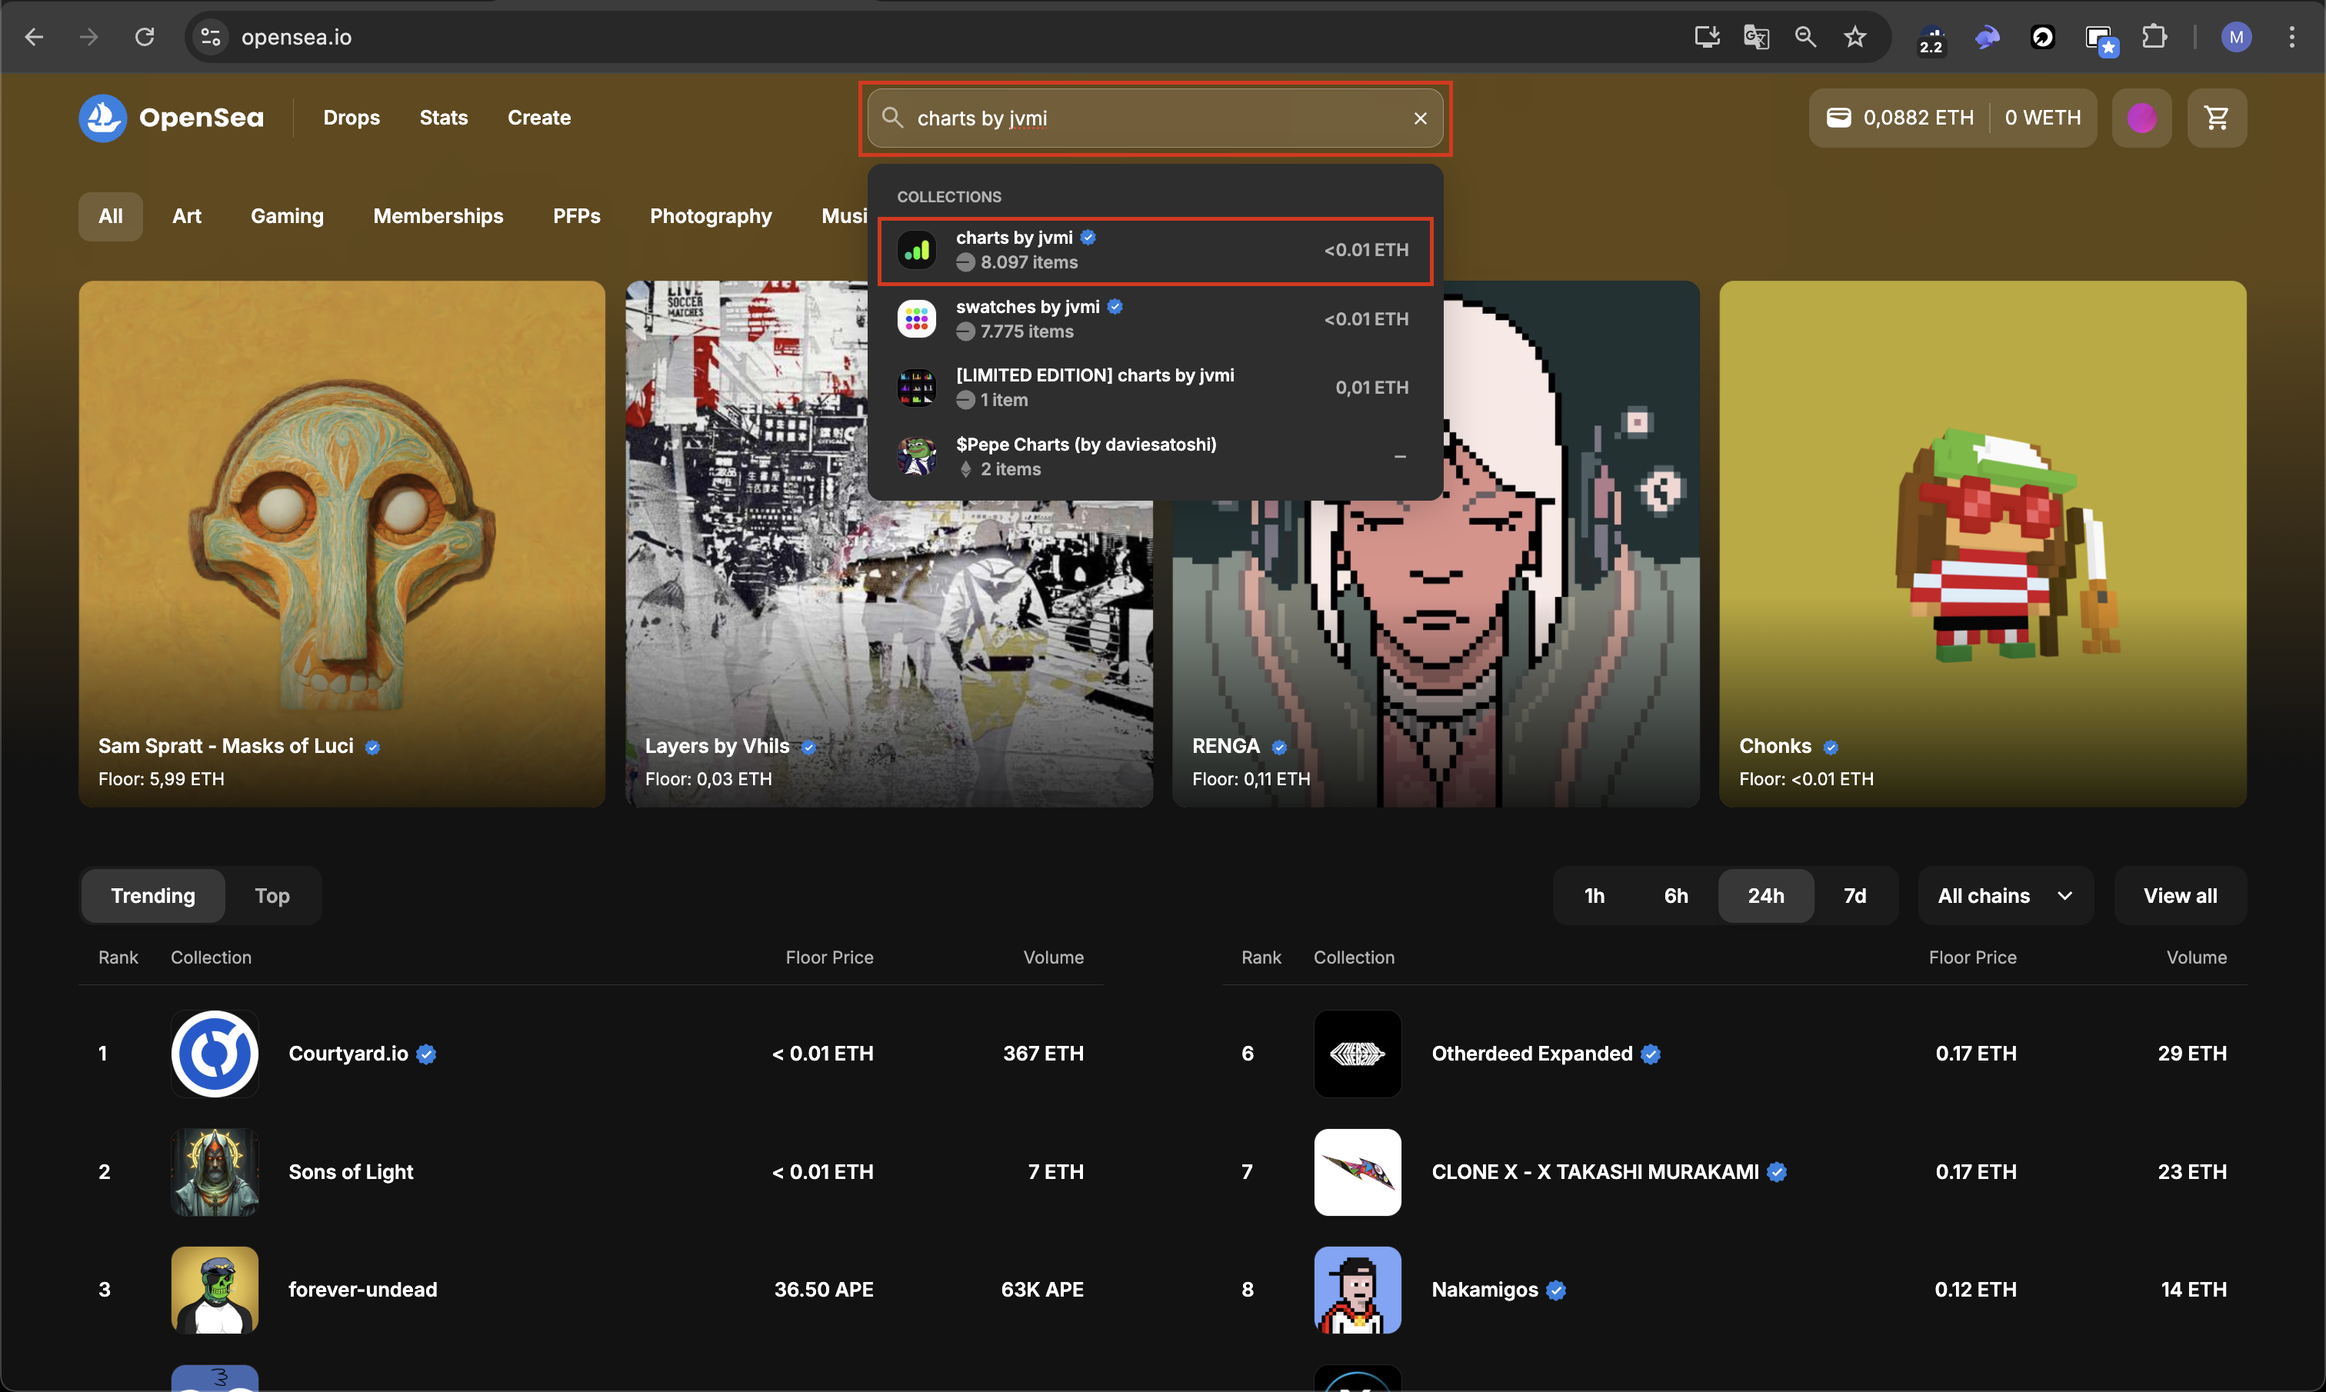This screenshot has width=2326, height=1392.
Task: Open Create in the navigation bar
Action: tap(539, 118)
